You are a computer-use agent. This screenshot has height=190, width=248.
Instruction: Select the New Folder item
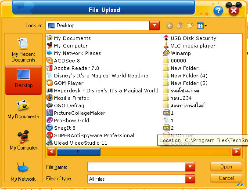181,68
